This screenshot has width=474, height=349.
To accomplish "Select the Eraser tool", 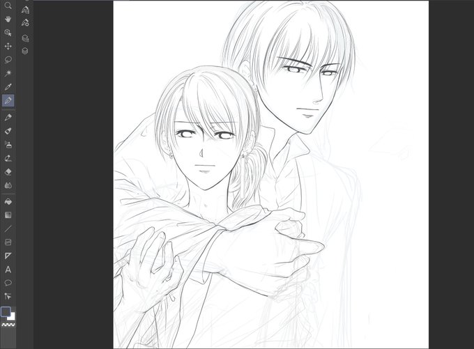I will tap(8, 172).
